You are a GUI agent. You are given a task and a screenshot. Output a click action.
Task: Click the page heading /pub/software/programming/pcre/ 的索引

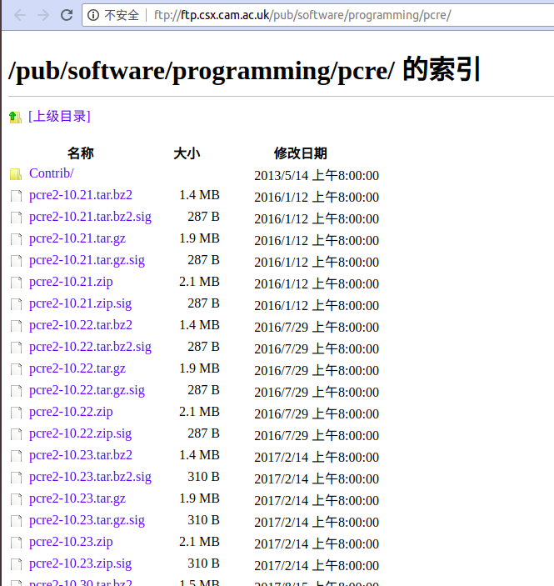coord(244,70)
